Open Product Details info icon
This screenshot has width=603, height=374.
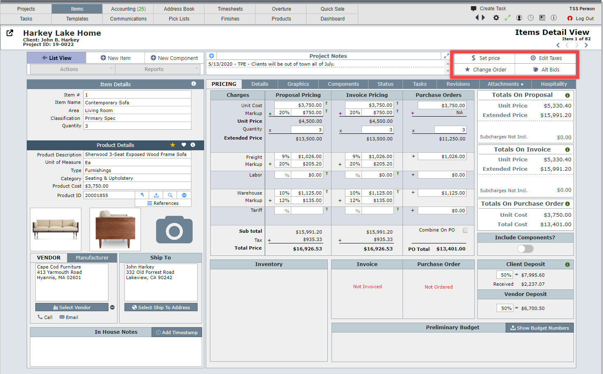click(193, 145)
